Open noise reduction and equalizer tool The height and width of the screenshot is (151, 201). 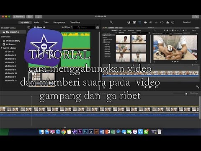click(156, 22)
